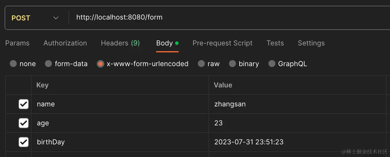390x157 pixels.
Task: Open the Authorization tab
Action: pos(65,43)
